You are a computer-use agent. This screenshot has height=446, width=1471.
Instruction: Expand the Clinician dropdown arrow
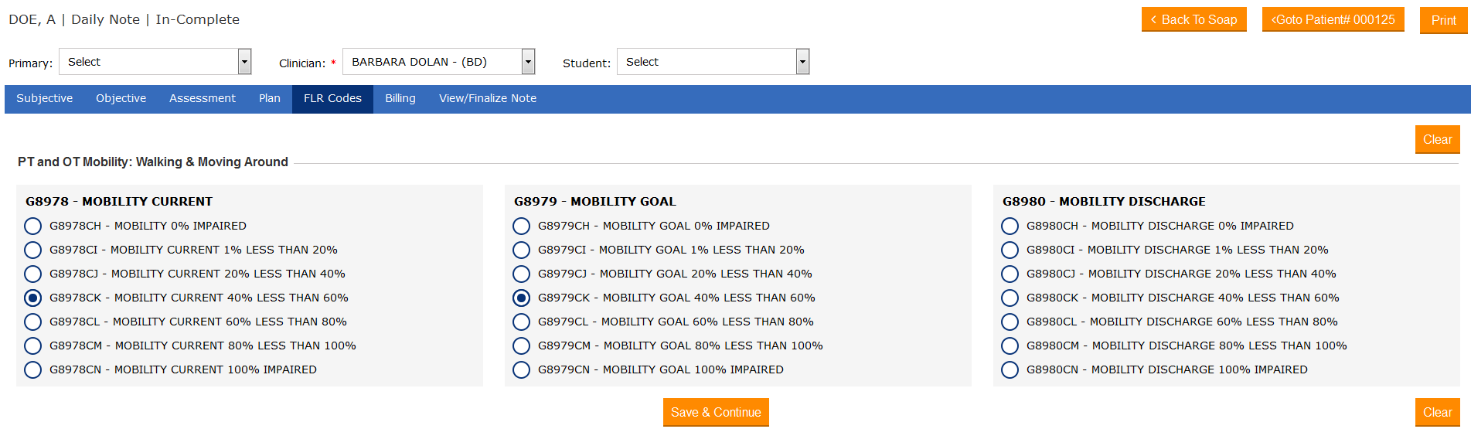[x=529, y=62]
